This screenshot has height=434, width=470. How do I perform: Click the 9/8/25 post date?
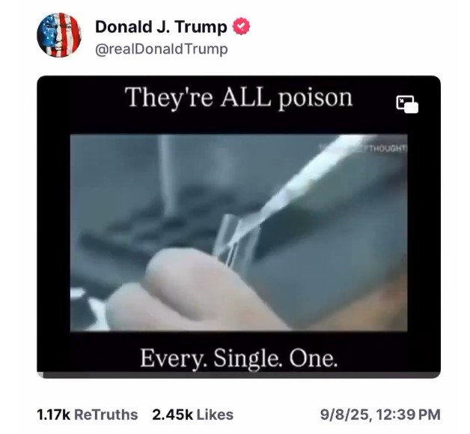click(345, 415)
